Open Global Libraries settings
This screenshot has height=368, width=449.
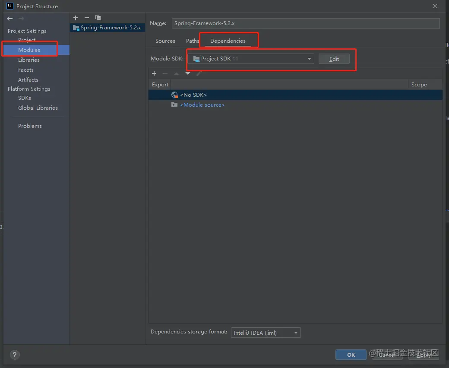pyautogui.click(x=38, y=108)
